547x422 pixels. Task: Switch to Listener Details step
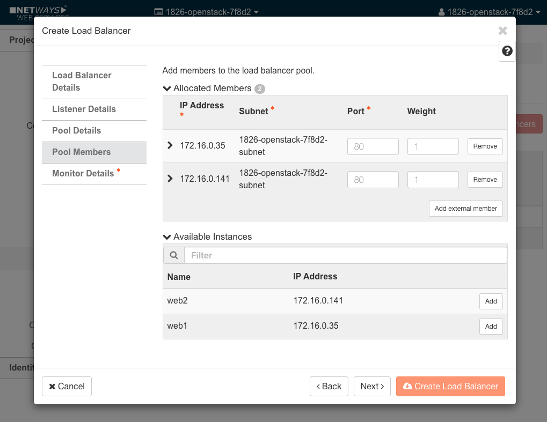(x=84, y=109)
